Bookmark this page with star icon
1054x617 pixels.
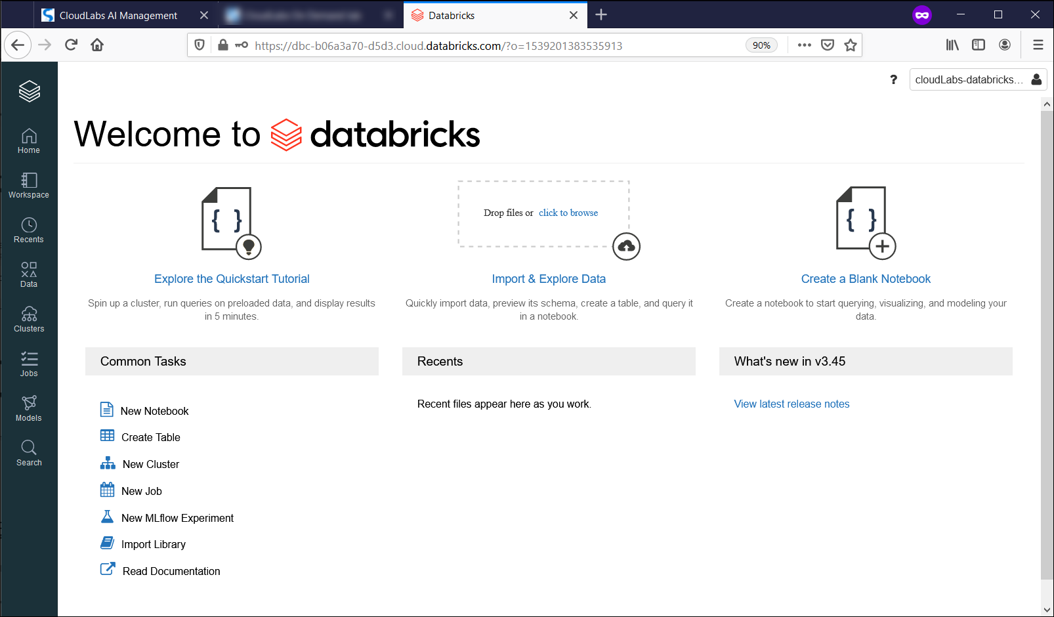point(851,45)
